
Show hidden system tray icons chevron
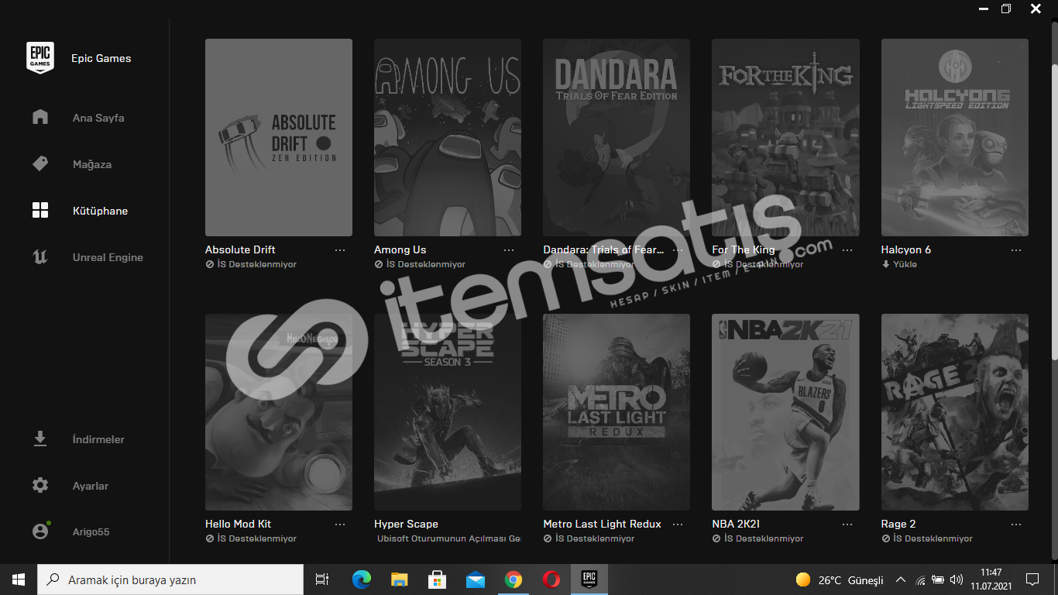901,580
